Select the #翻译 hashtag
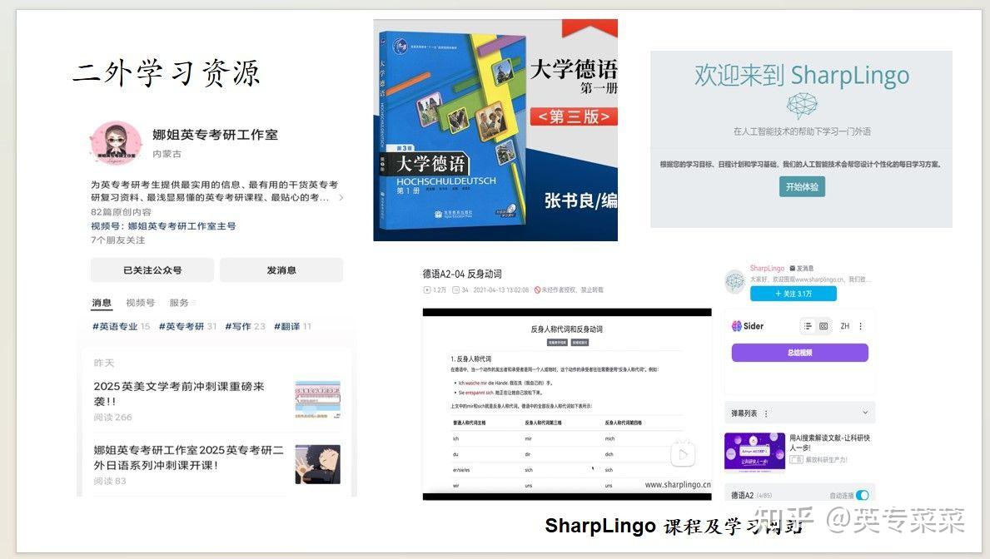The width and height of the screenshot is (990, 559). (287, 326)
